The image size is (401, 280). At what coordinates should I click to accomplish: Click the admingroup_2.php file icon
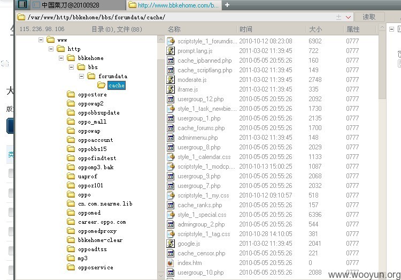pos(171,224)
